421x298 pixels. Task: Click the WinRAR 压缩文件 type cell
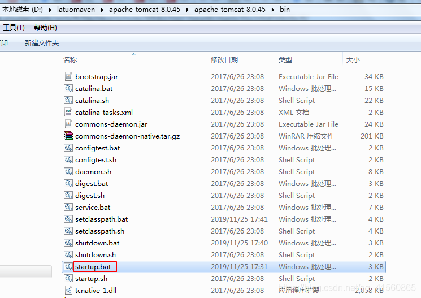pyautogui.click(x=306, y=136)
